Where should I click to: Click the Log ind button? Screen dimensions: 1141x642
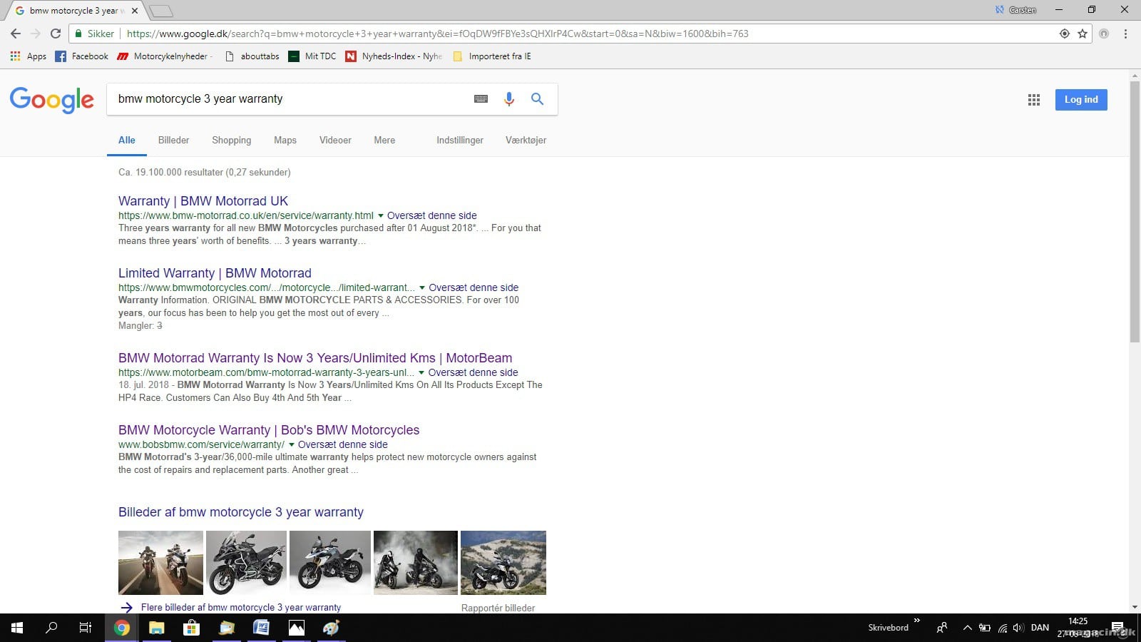pos(1081,100)
